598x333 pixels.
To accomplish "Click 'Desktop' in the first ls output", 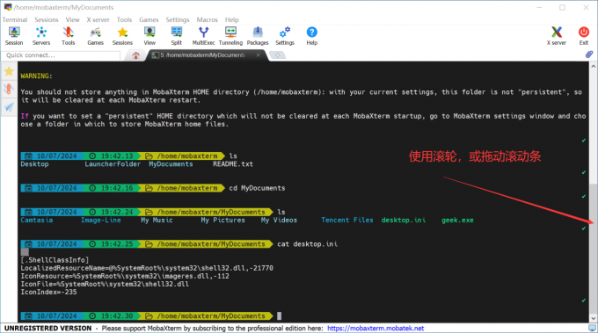I will pyautogui.click(x=34, y=164).
